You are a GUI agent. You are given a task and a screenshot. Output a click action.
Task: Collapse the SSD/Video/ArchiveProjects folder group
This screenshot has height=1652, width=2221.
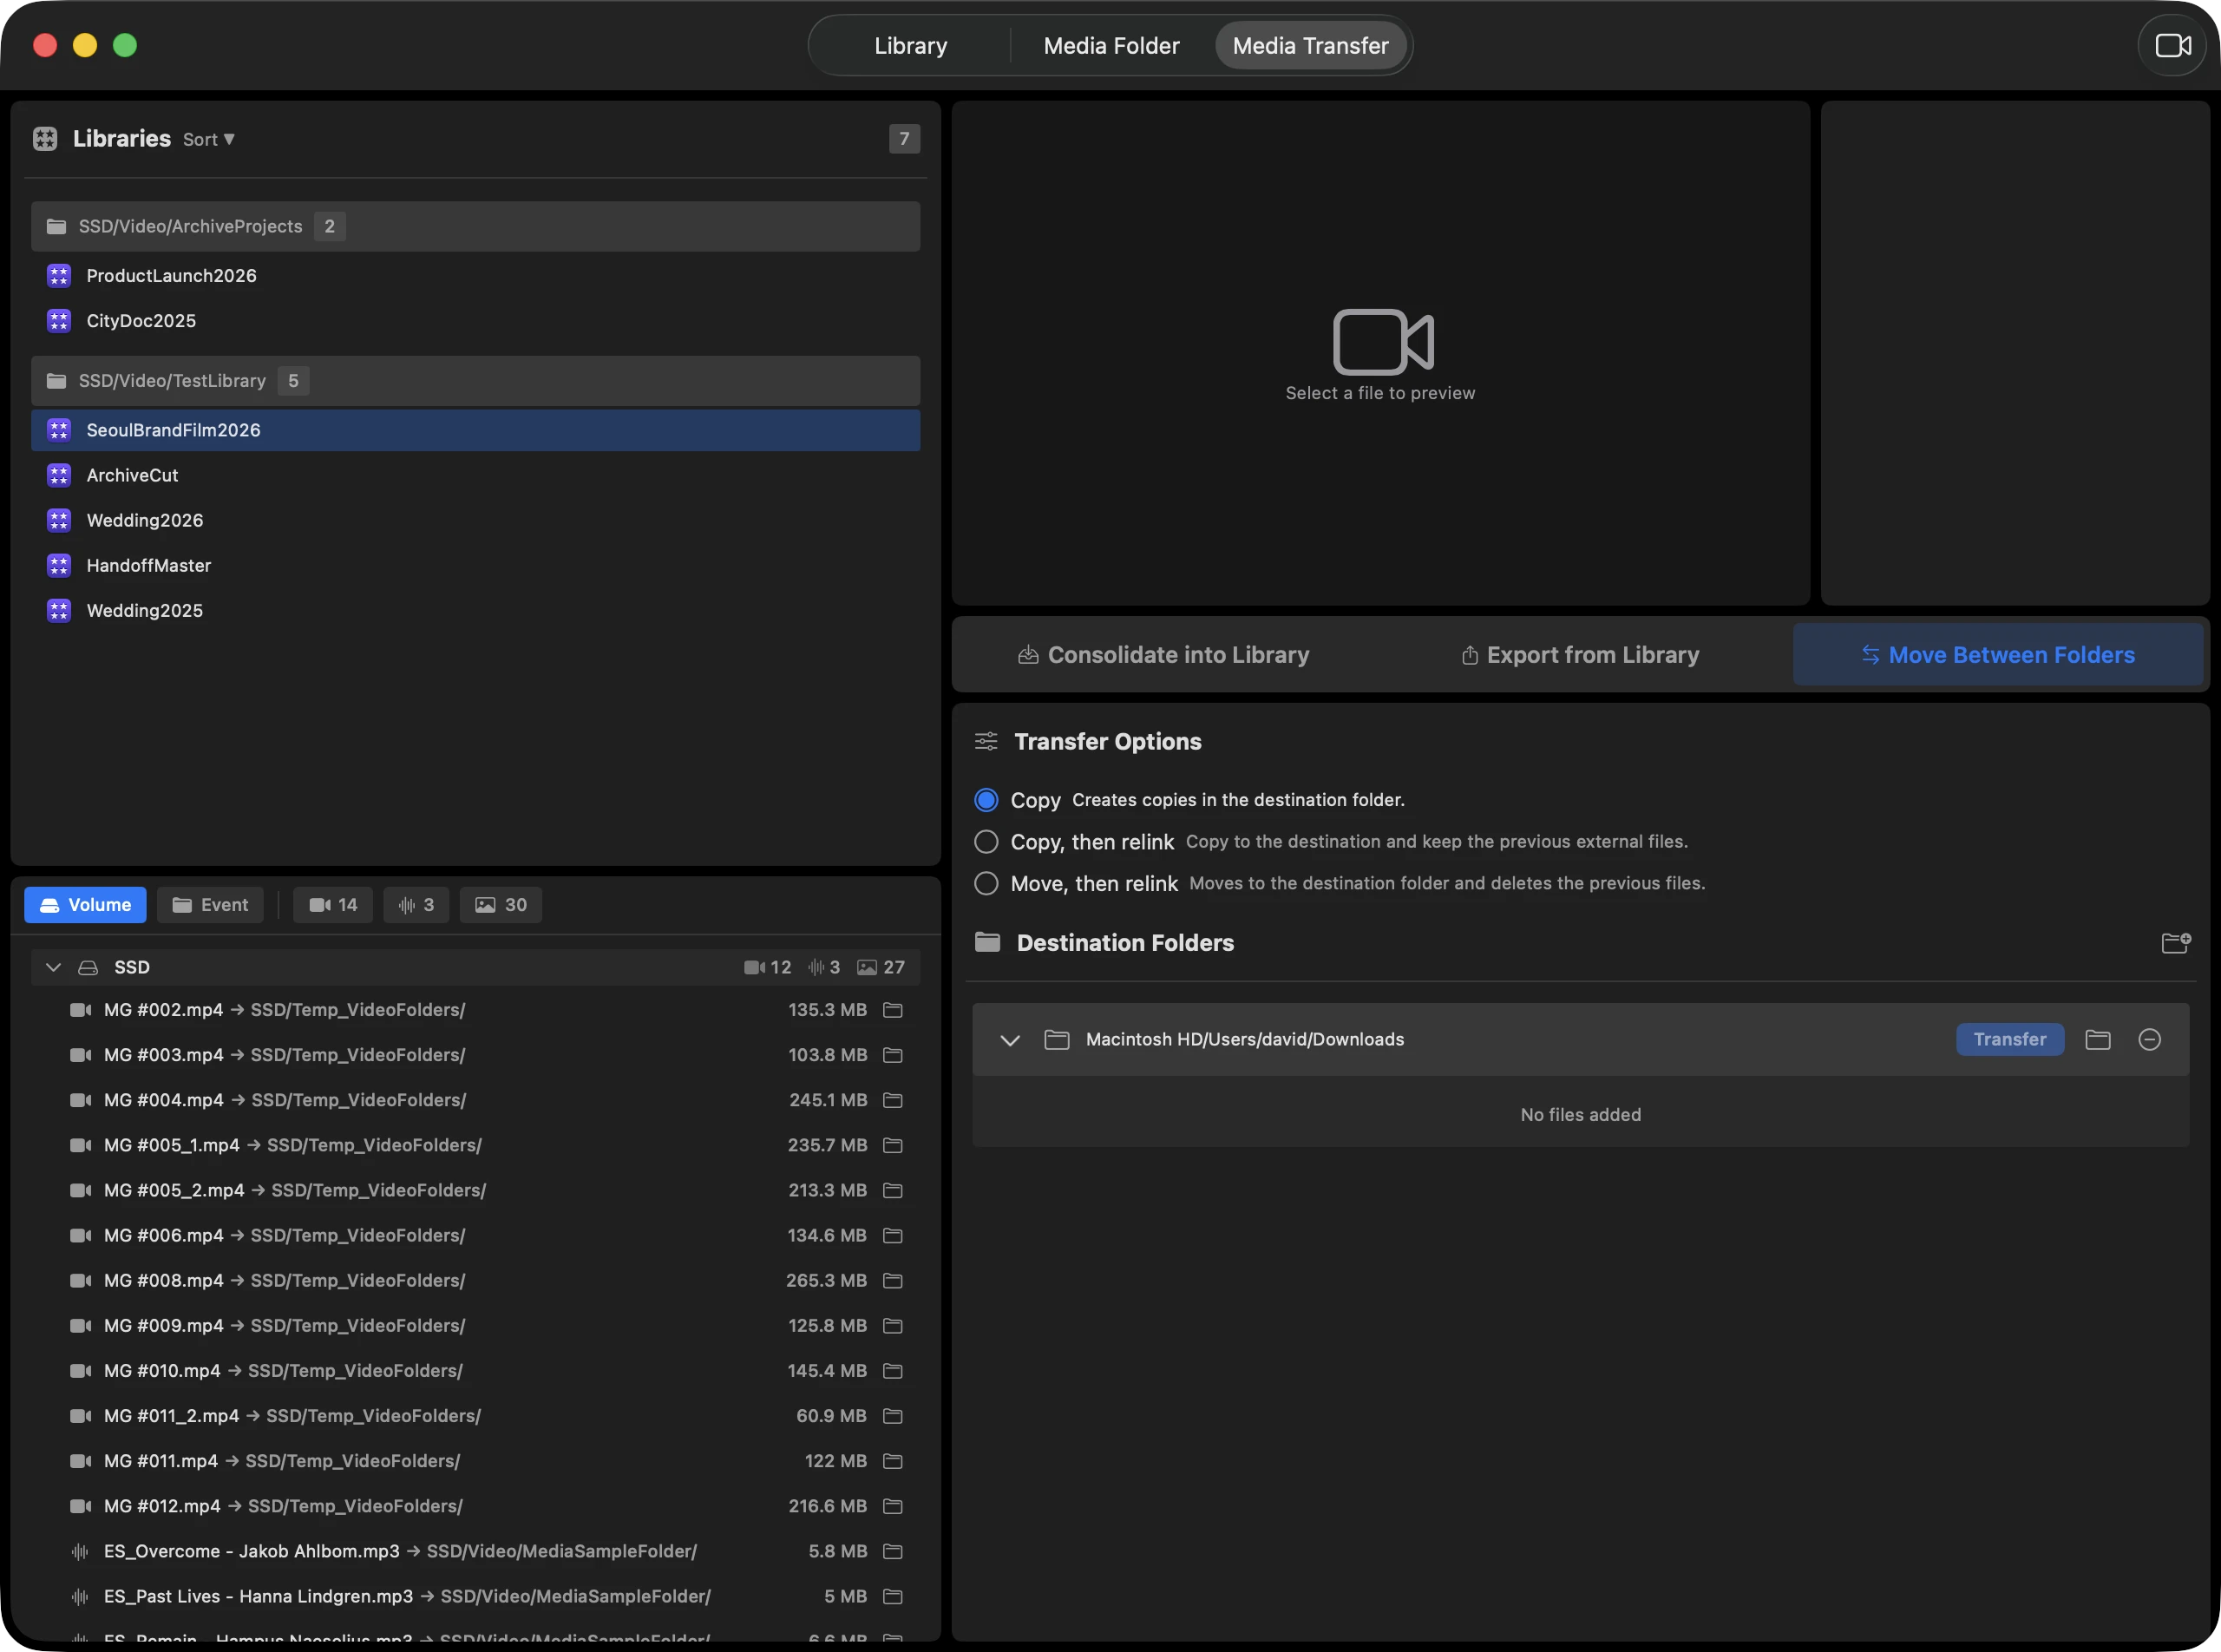tap(476, 226)
